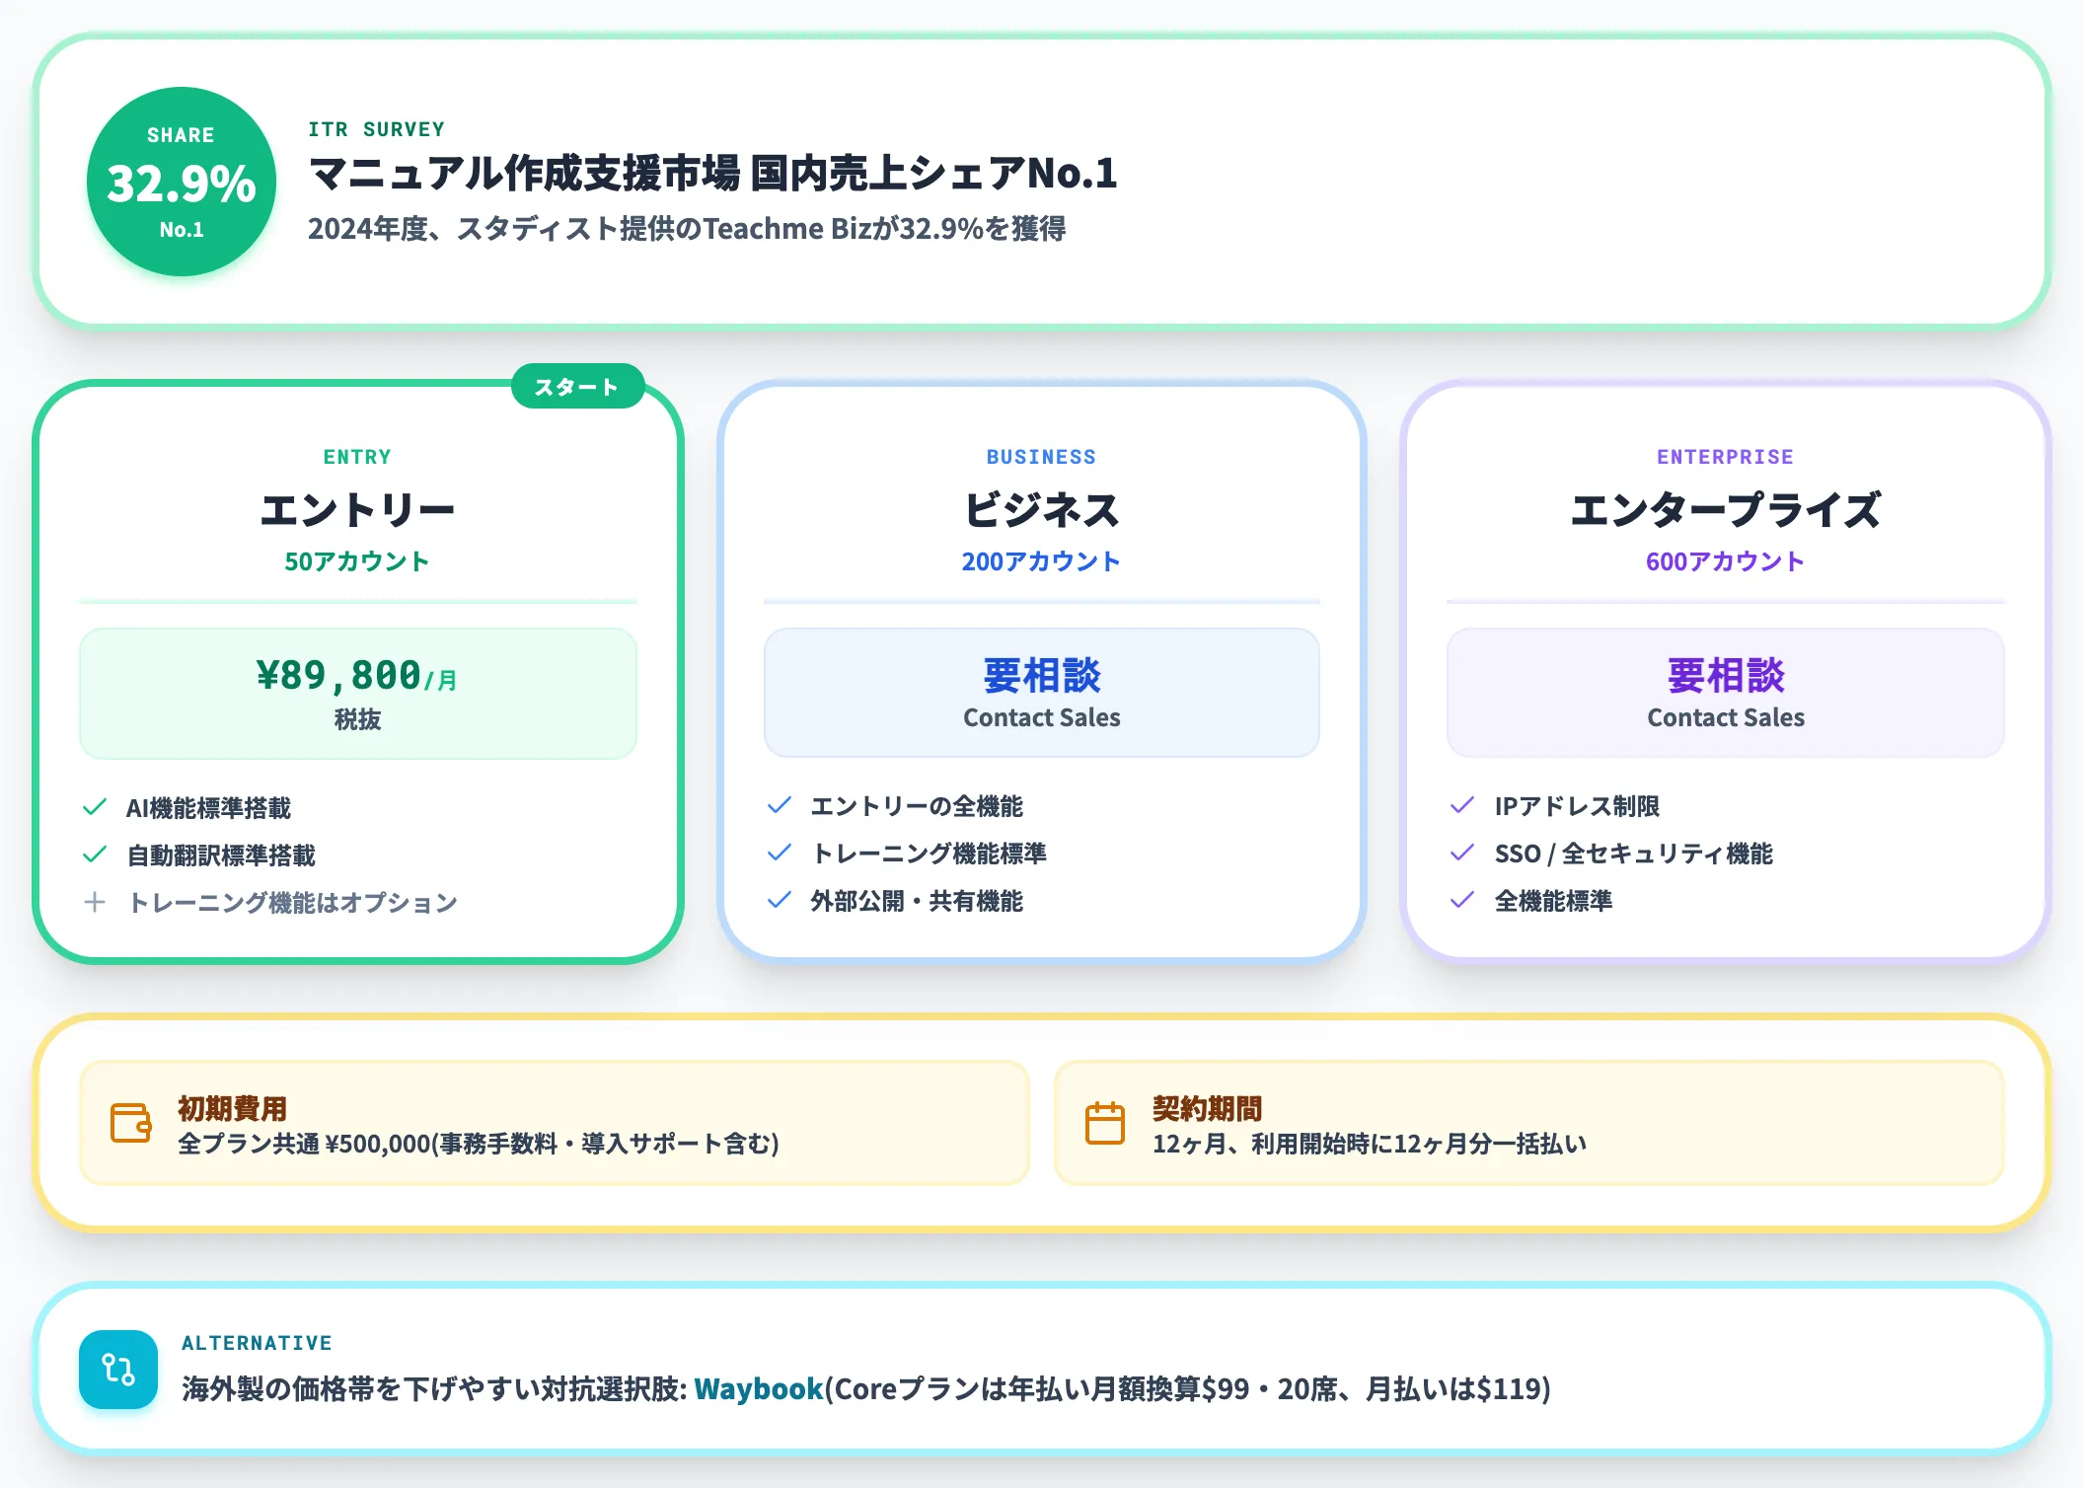Click the IPアドレス制限 feature text
The image size is (2084, 1488).
point(1577,806)
